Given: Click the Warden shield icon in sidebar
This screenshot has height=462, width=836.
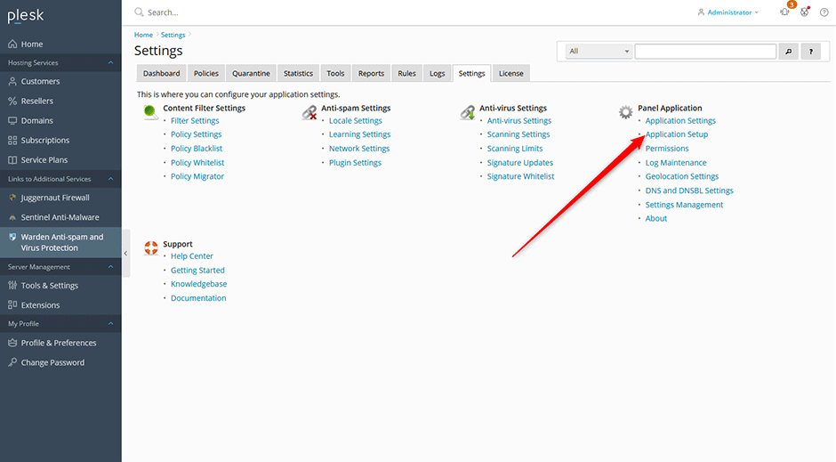Looking at the screenshot, I should [12, 237].
